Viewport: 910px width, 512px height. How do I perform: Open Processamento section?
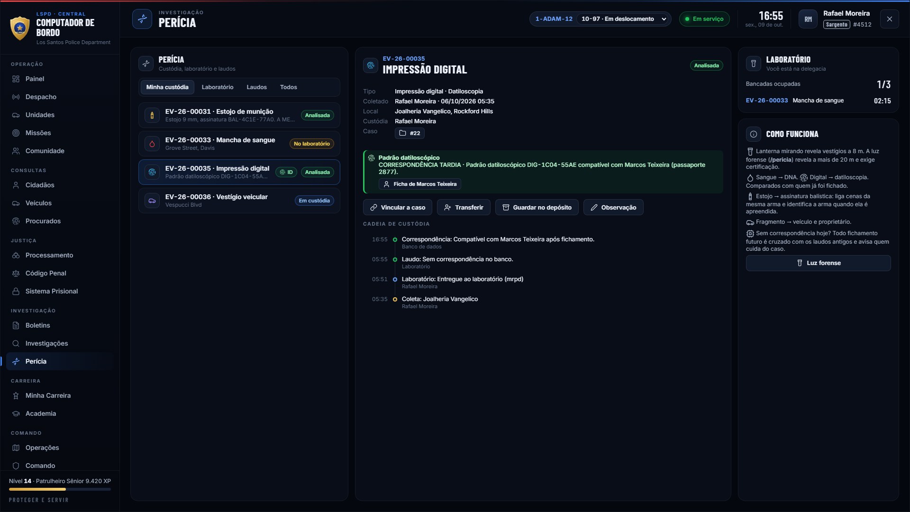(x=60, y=255)
